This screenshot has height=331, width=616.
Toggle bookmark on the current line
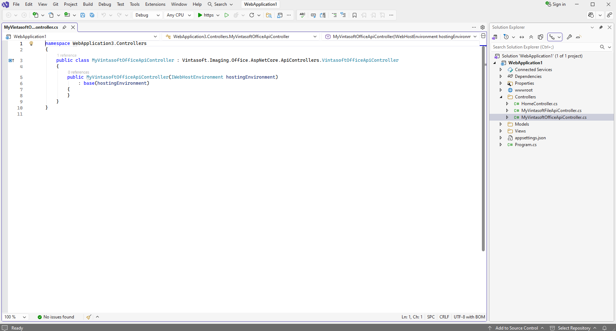[355, 15]
